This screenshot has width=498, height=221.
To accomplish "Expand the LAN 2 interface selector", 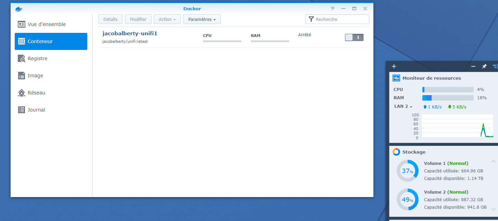I will click(x=403, y=106).
